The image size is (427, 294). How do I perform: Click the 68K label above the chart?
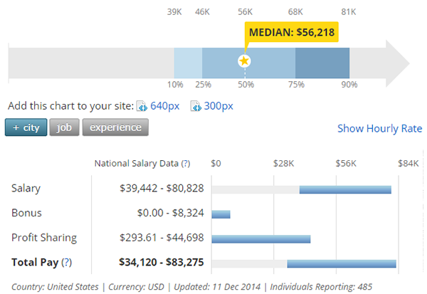295,12
